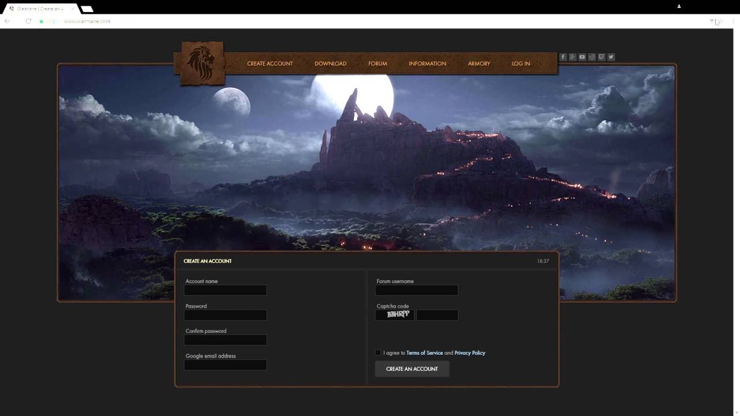Viewport: 740px width, 416px height.
Task: Open the Log In menu item
Action: [521, 64]
